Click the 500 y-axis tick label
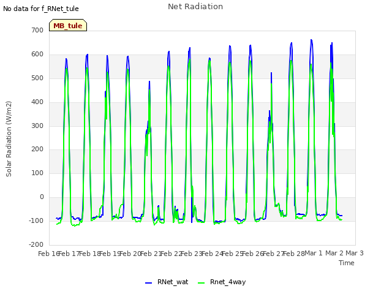This screenshot has height=294, width=392. tap(37, 78)
